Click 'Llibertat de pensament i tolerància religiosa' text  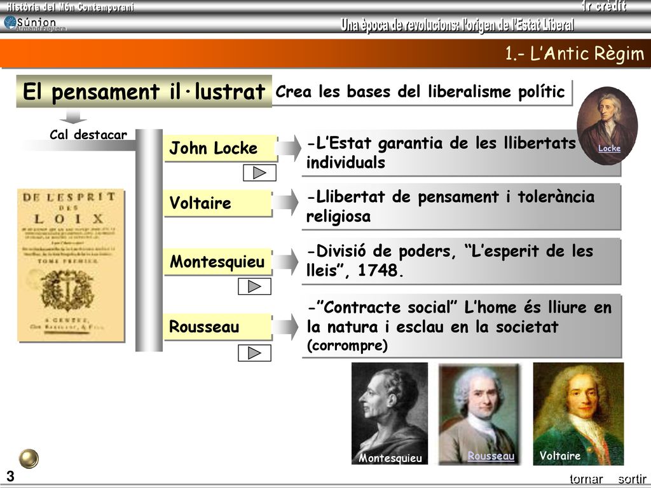(x=451, y=207)
